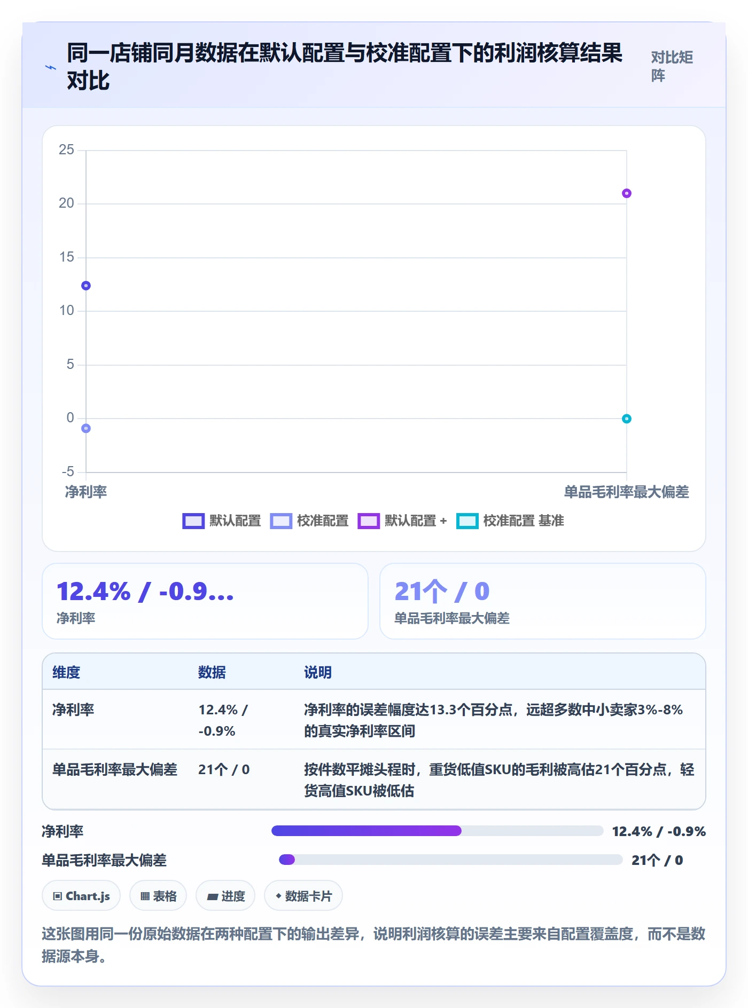Click the 12.4% / -0.9% progress value

659,831
